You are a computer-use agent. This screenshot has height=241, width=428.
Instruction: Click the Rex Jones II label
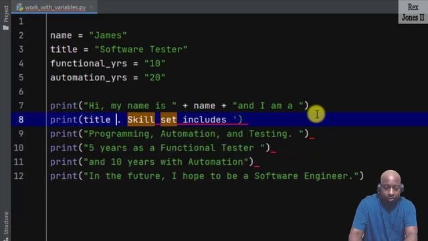point(413,12)
